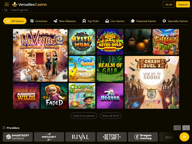This screenshot has height=144, width=192.
Task: Select the Betsoft provider logo
Action: pyautogui.click(x=112, y=137)
